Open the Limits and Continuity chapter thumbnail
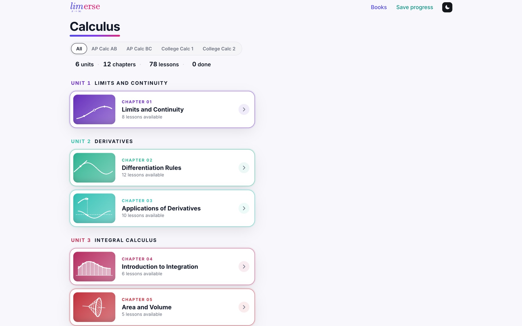The image size is (522, 326). point(94,109)
